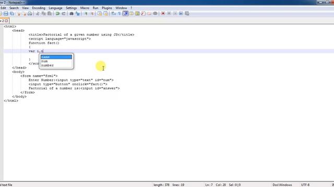Open the Language menu
Viewport: 334px width, 187px height.
(x=55, y=8)
